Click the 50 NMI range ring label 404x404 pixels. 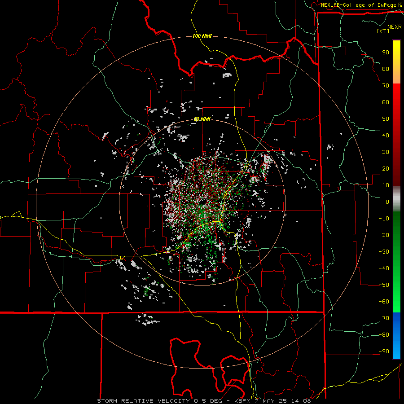point(202,119)
